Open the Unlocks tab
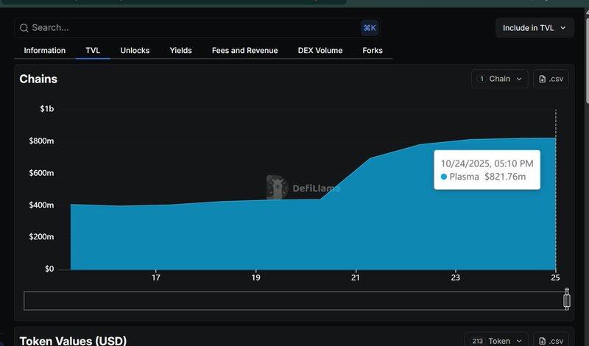This screenshot has width=589, height=346. pyautogui.click(x=135, y=51)
